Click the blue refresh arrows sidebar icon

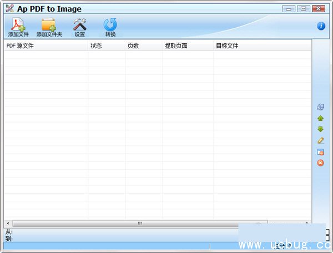320,107
